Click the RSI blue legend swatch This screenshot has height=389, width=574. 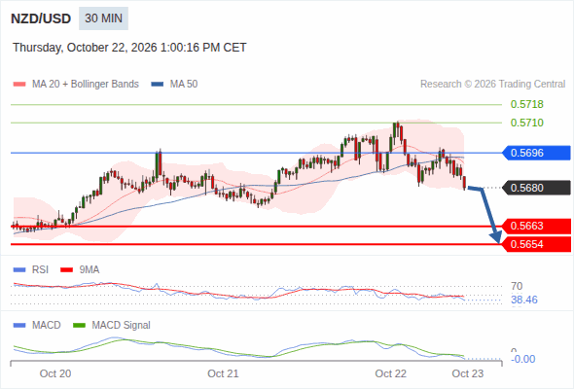19,270
